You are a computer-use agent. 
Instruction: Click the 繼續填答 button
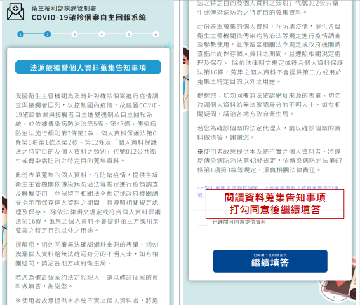tap(270, 261)
